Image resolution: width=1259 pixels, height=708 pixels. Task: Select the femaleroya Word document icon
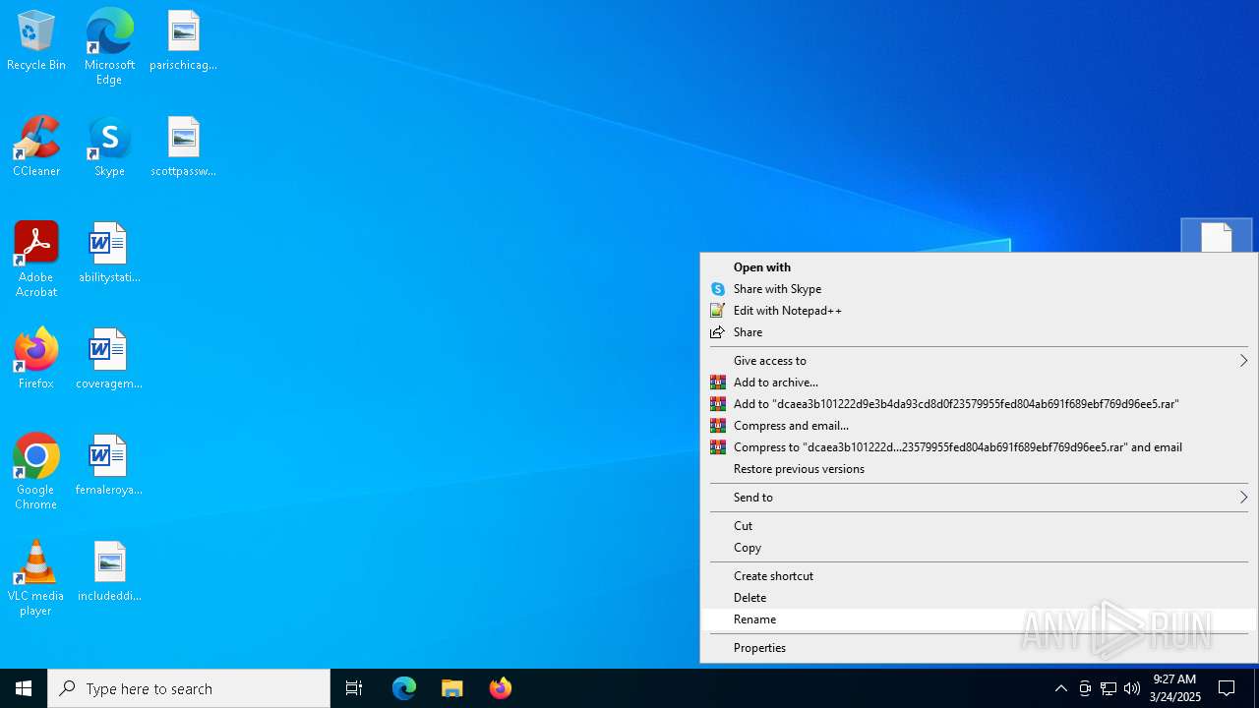(x=109, y=466)
